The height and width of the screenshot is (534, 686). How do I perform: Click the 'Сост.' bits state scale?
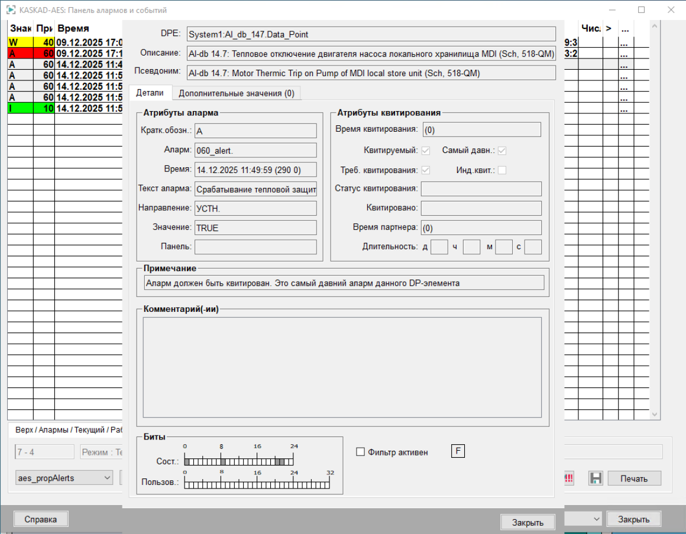(x=238, y=461)
